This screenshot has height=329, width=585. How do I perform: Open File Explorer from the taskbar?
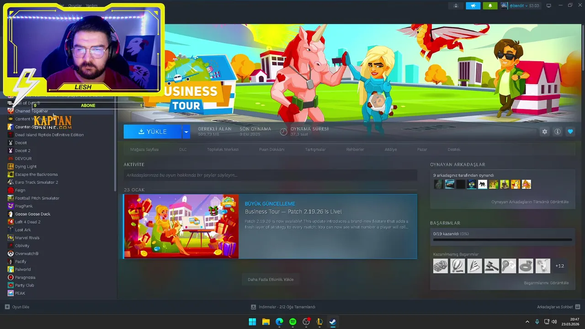point(266,322)
